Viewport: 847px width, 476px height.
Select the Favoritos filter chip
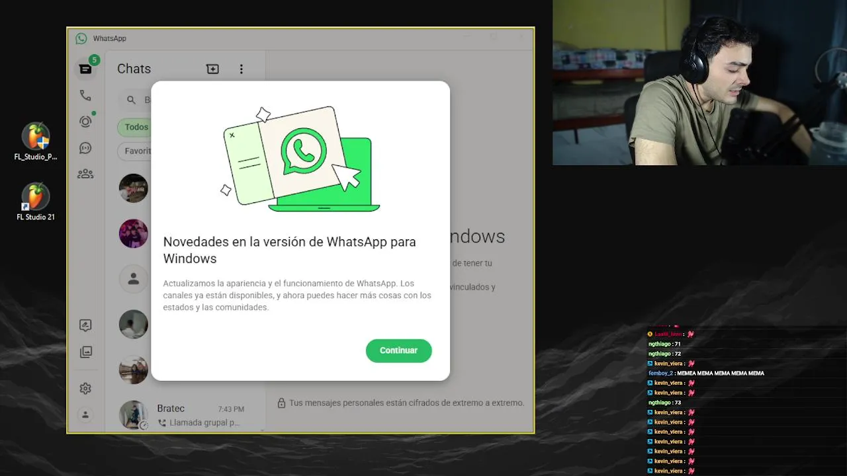(x=135, y=151)
